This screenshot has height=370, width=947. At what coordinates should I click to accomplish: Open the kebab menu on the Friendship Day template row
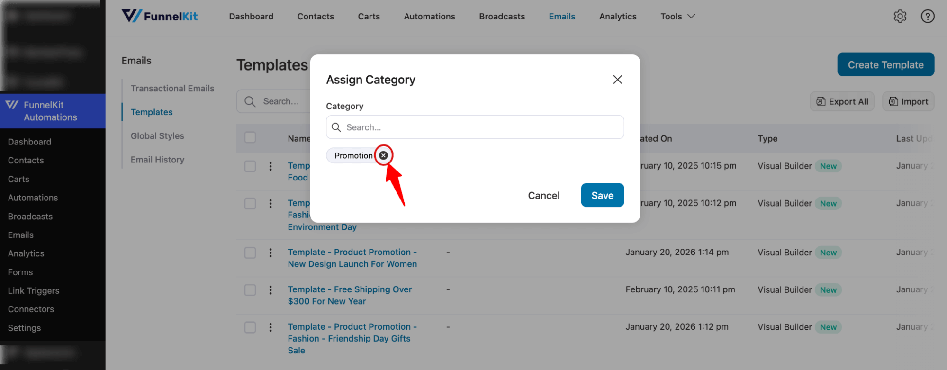pos(271,327)
